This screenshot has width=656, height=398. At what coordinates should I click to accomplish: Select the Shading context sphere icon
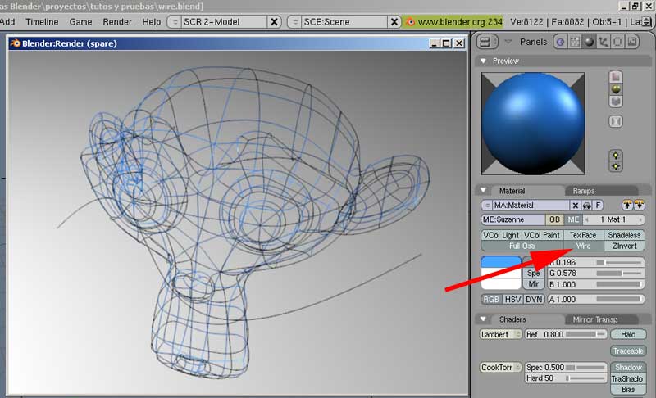589,42
